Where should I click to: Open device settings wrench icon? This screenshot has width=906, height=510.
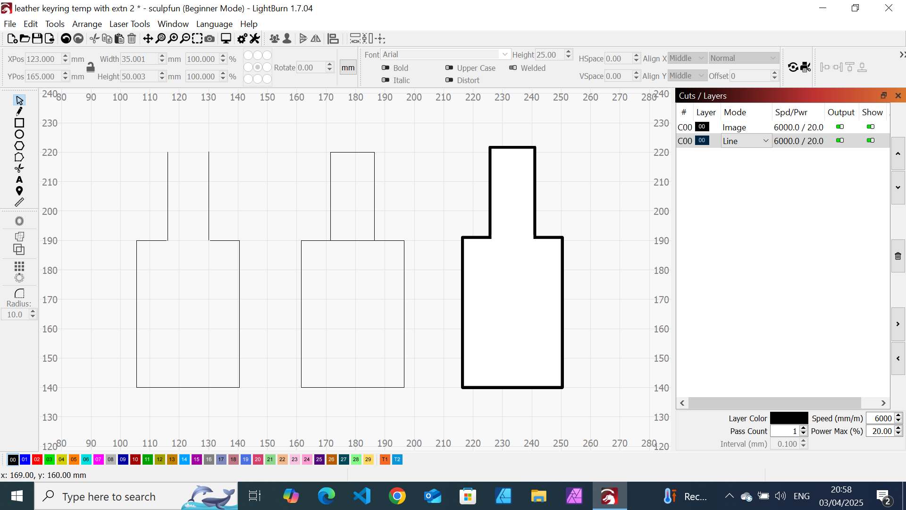click(255, 39)
